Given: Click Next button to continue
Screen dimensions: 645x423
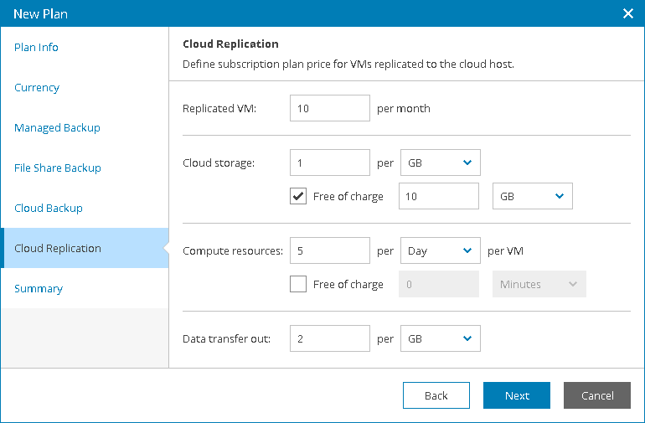Looking at the screenshot, I should coord(517,395).
